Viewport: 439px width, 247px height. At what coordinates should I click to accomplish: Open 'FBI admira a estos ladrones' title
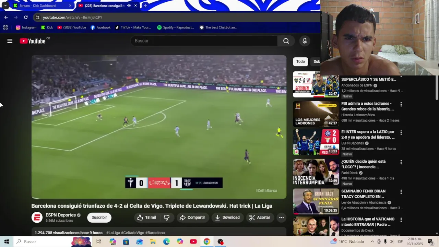click(x=368, y=106)
